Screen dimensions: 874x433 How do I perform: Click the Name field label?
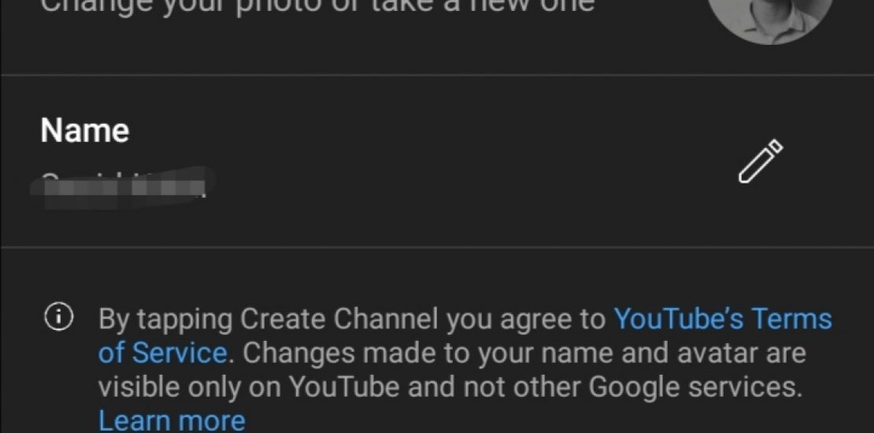coord(84,130)
